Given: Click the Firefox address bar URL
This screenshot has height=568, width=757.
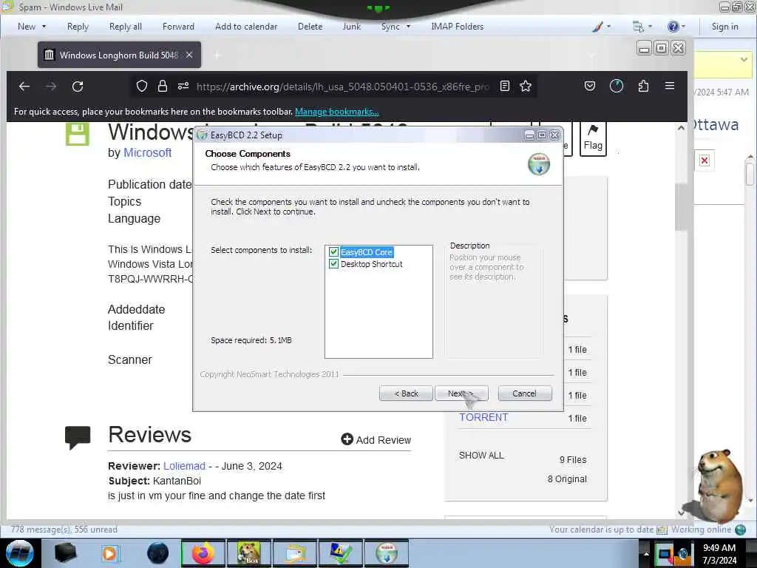Looking at the screenshot, I should [343, 87].
